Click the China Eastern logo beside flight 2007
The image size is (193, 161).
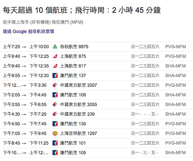click(x=55, y=85)
